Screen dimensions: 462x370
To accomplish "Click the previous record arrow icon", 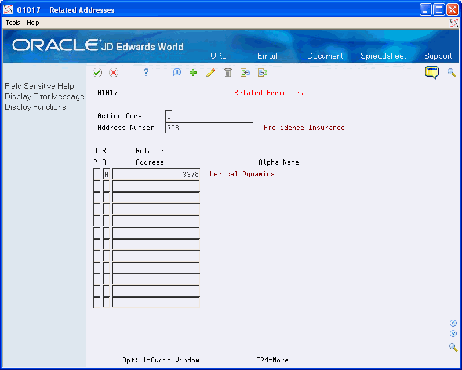I will click(x=245, y=72).
